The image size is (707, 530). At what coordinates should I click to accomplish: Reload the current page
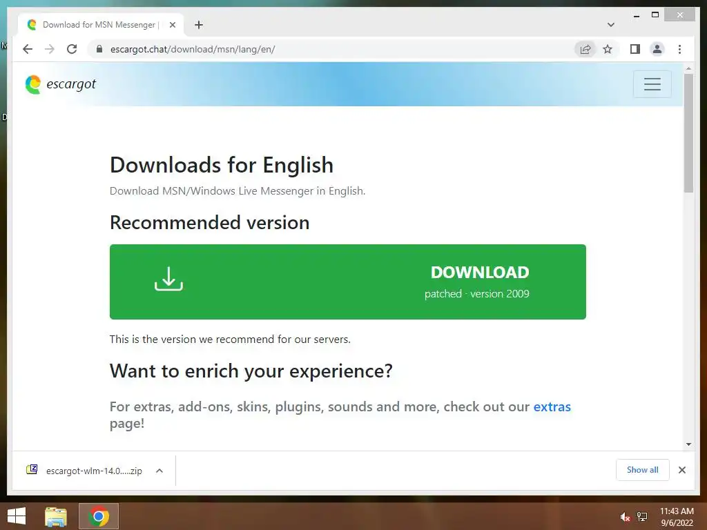(72, 49)
